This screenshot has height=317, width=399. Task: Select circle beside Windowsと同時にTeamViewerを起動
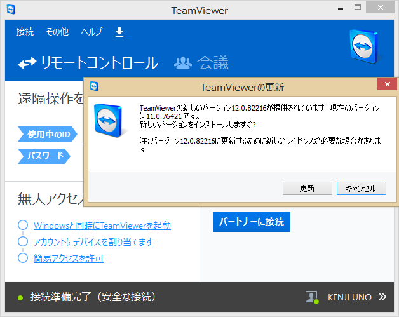(x=23, y=225)
